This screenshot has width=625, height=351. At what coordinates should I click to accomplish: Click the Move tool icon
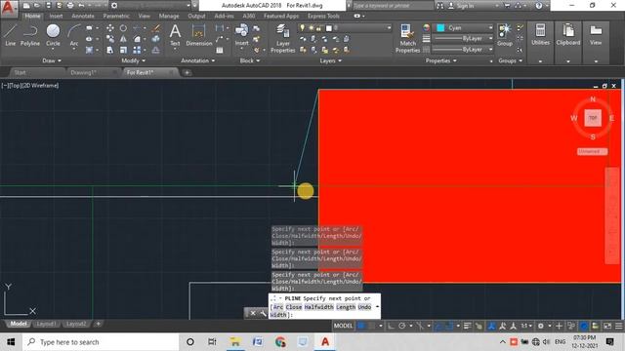pos(110,28)
